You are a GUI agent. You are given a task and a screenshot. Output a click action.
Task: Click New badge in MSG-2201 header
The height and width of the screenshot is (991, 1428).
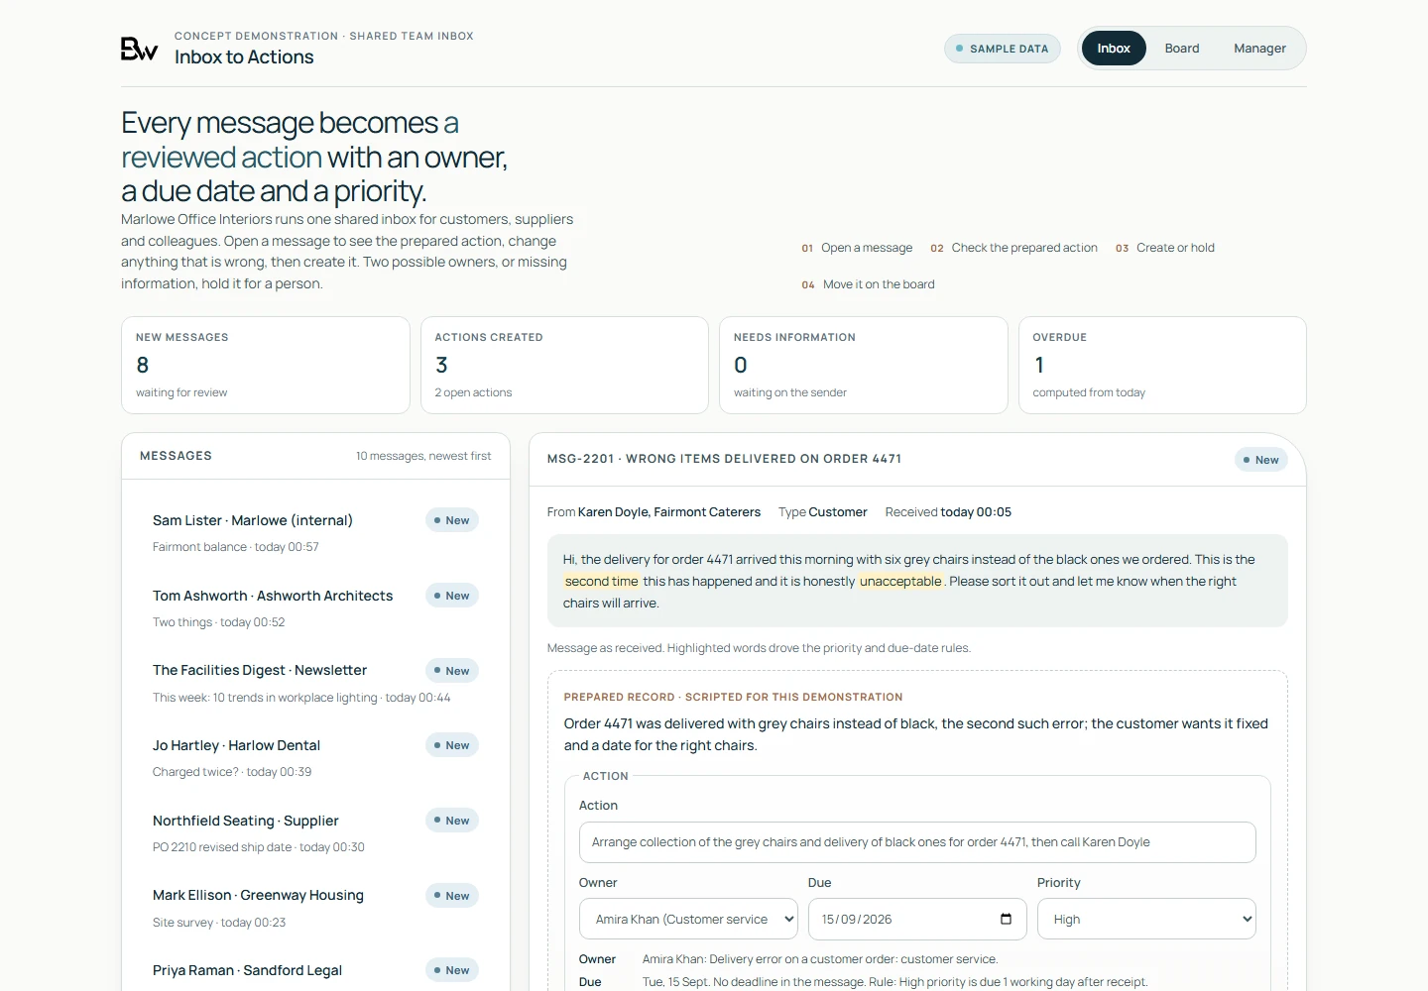point(1260,460)
